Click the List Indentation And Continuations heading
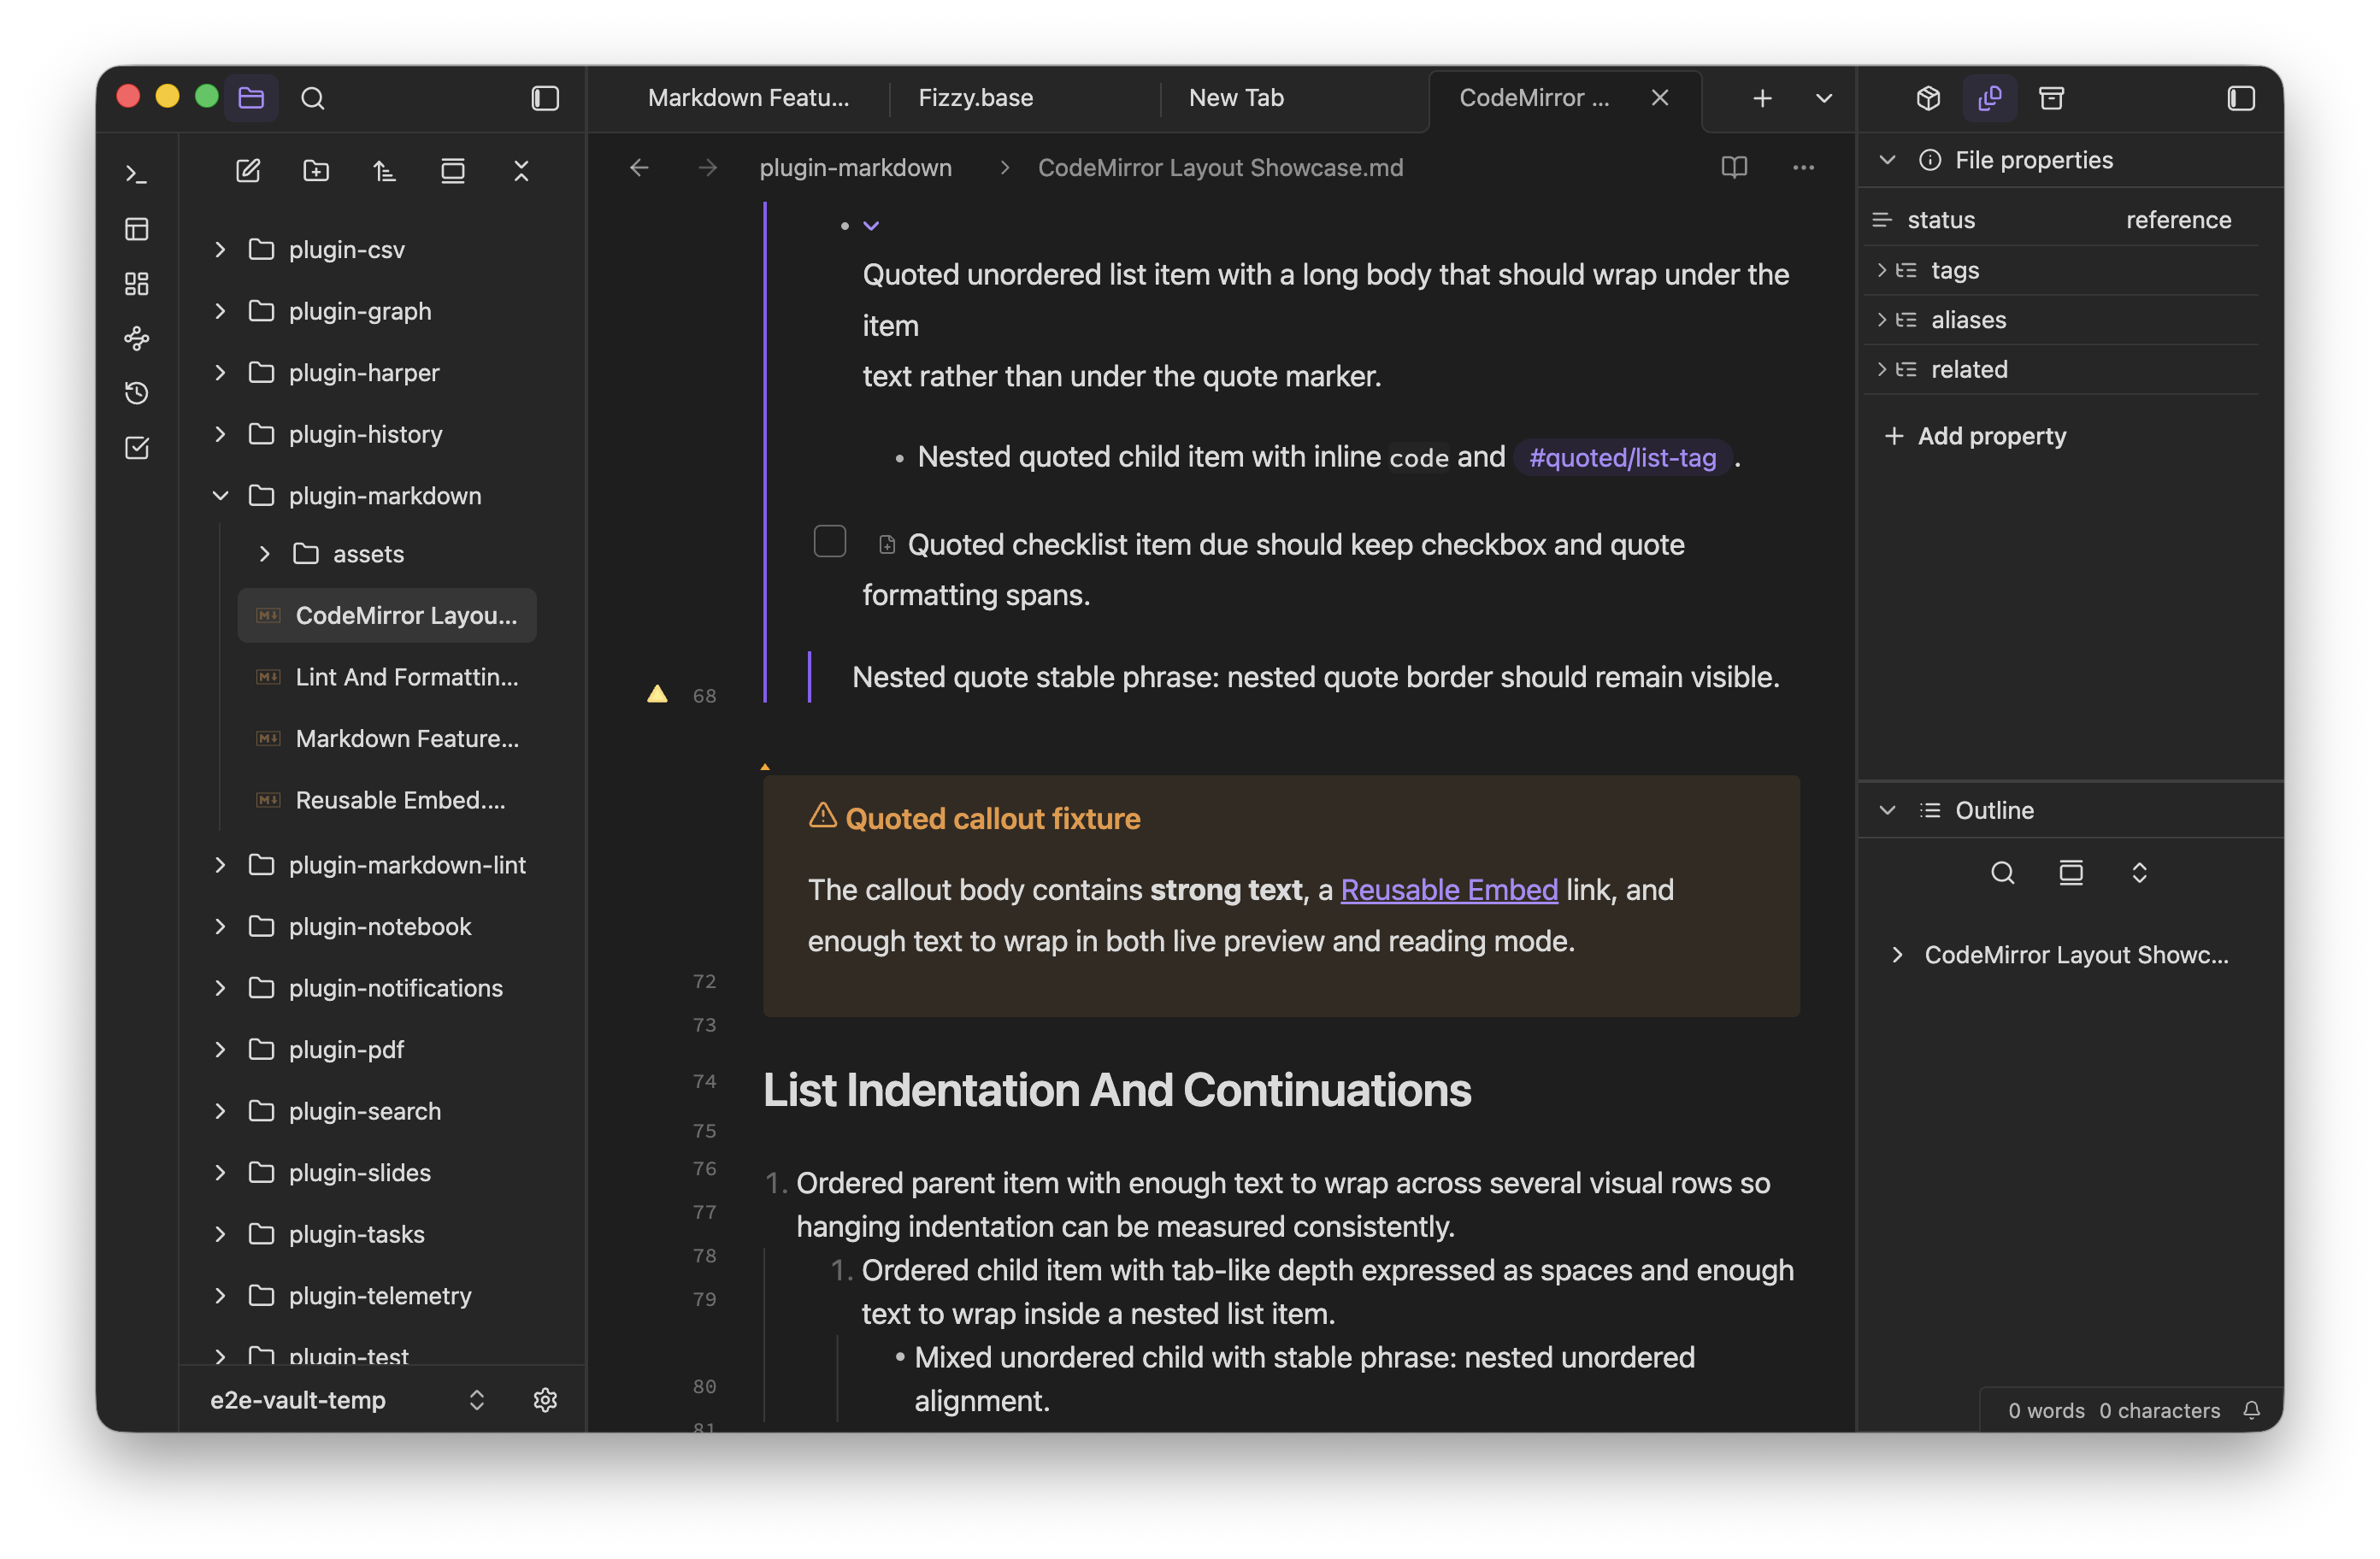The image size is (2380, 1559). [1117, 1090]
